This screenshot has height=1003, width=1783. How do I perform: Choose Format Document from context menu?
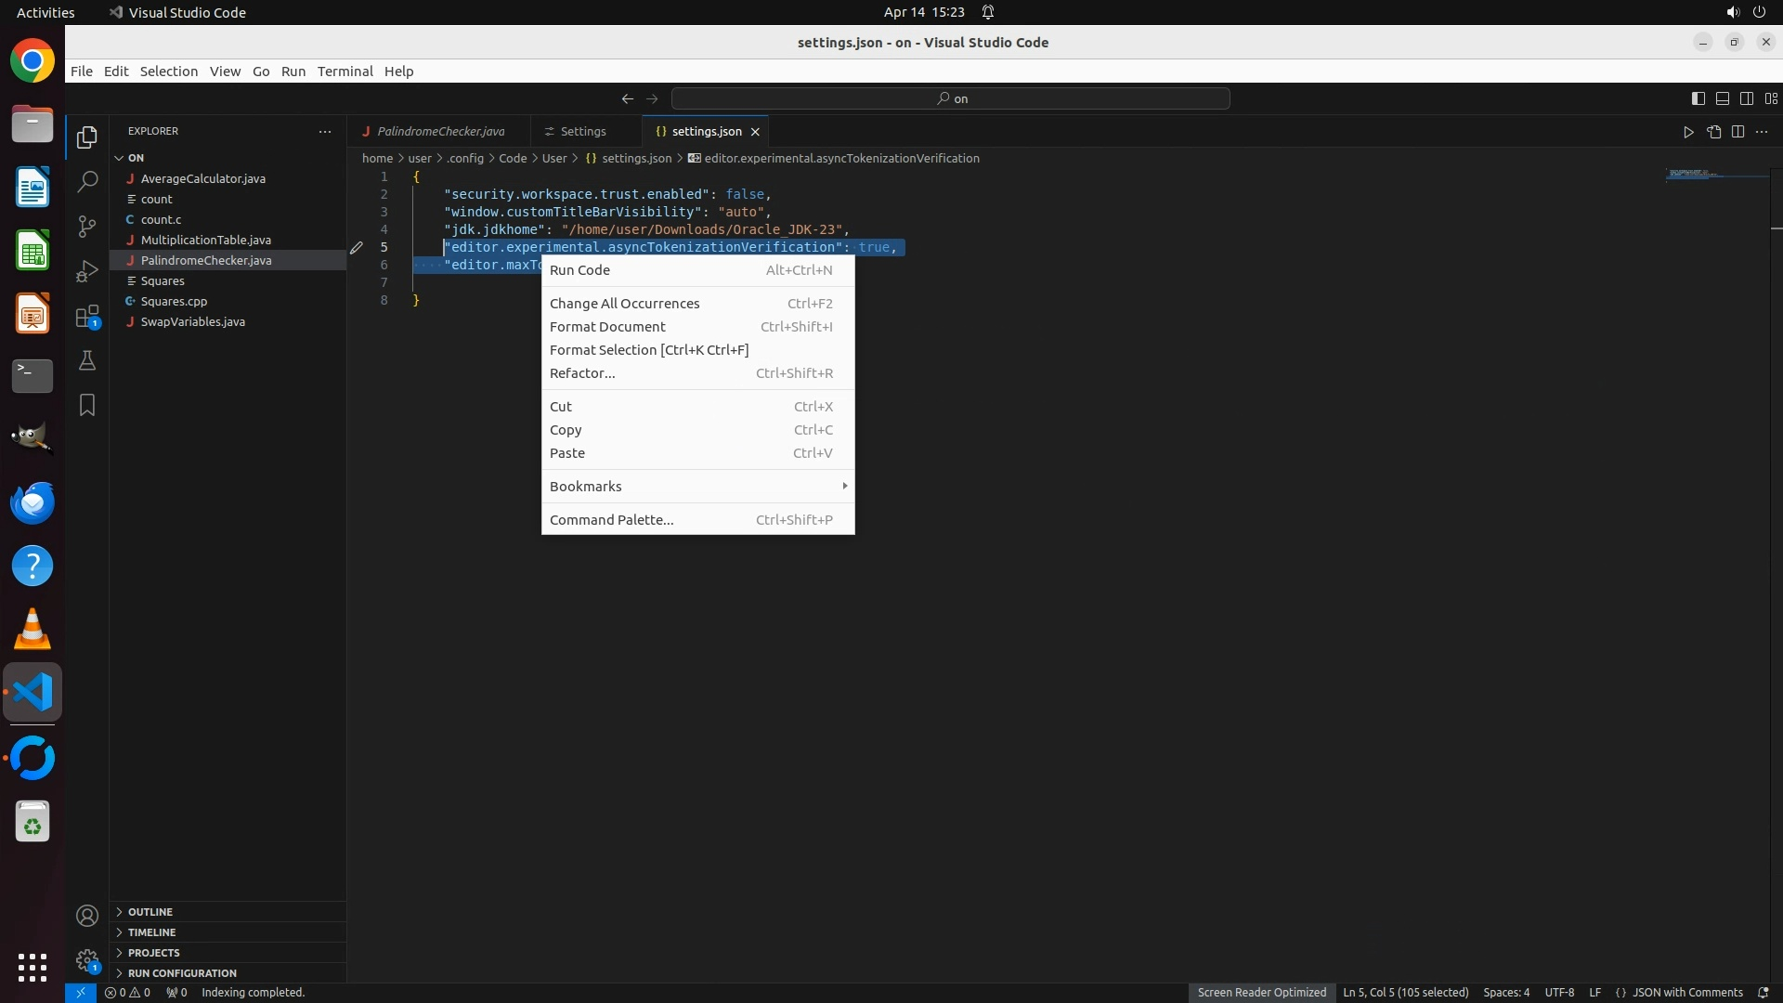607,327
